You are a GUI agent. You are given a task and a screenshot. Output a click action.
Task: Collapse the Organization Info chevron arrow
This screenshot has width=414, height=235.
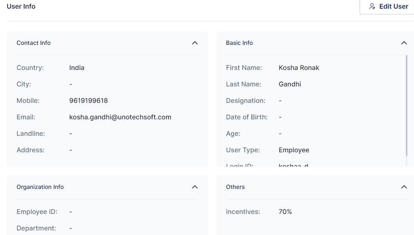click(x=195, y=187)
